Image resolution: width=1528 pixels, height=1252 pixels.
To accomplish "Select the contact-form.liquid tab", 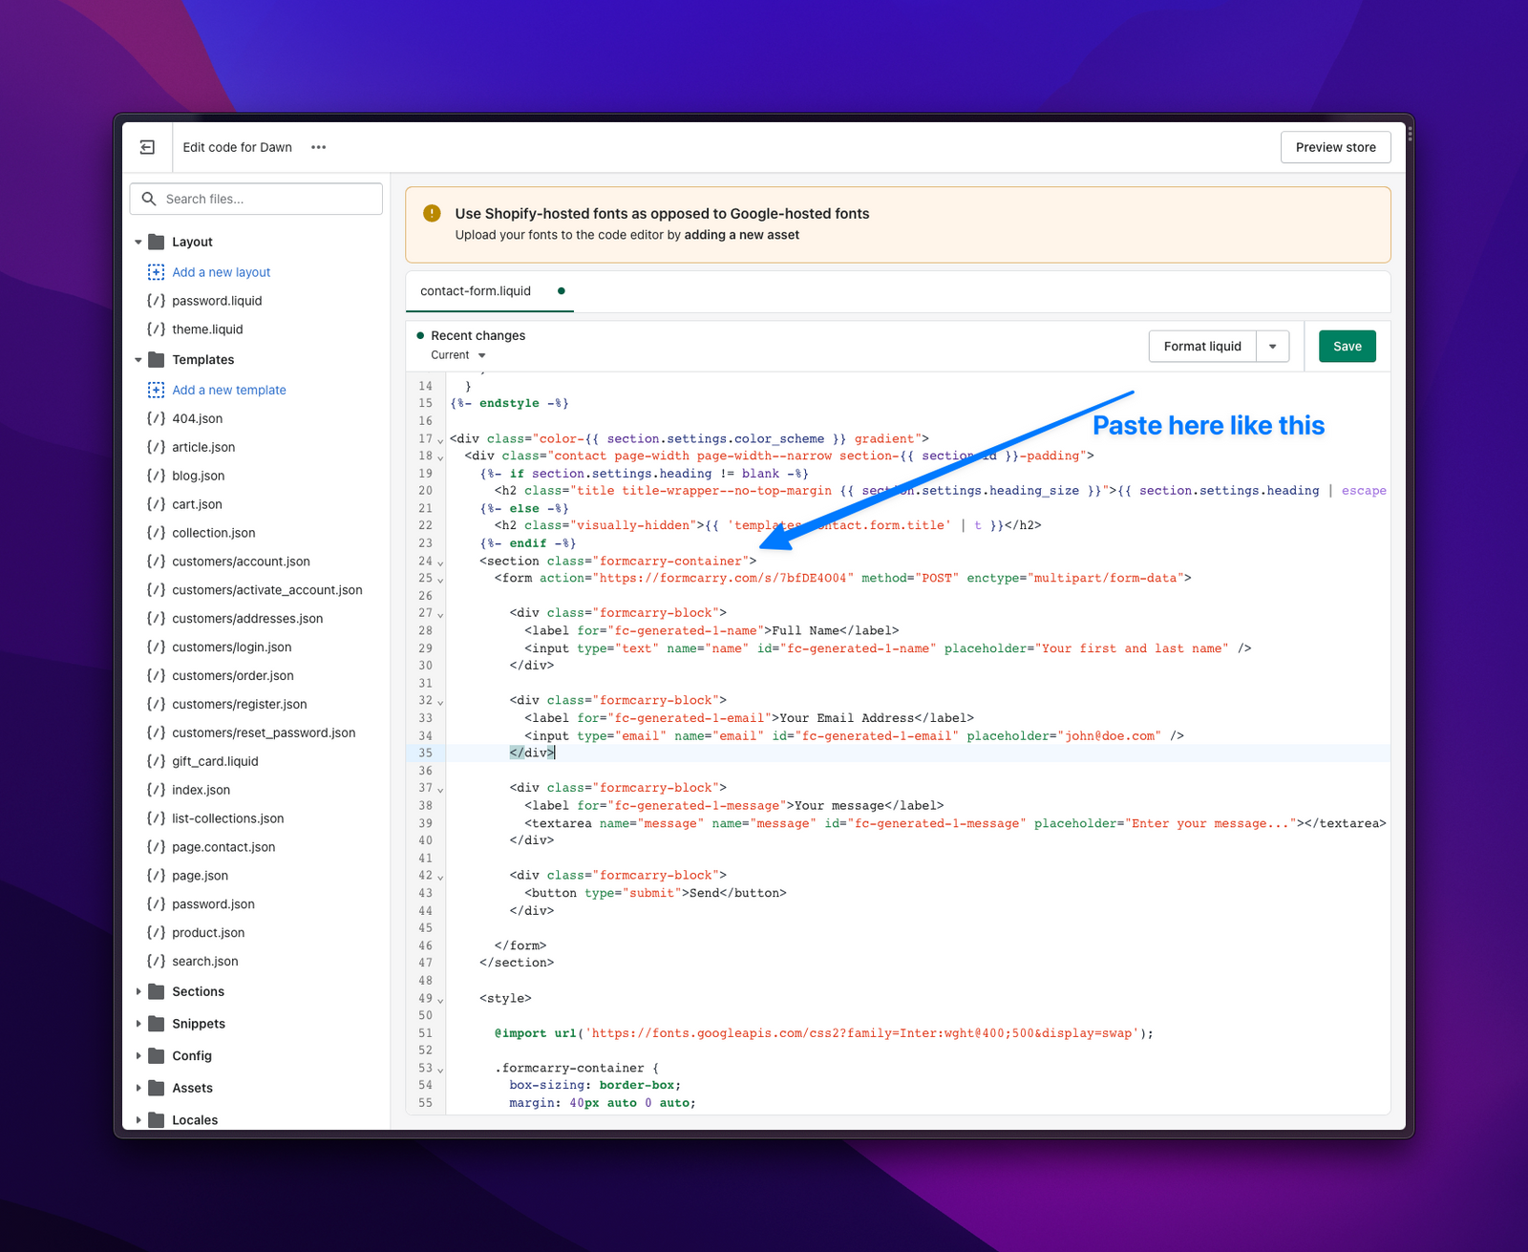I will click(476, 291).
